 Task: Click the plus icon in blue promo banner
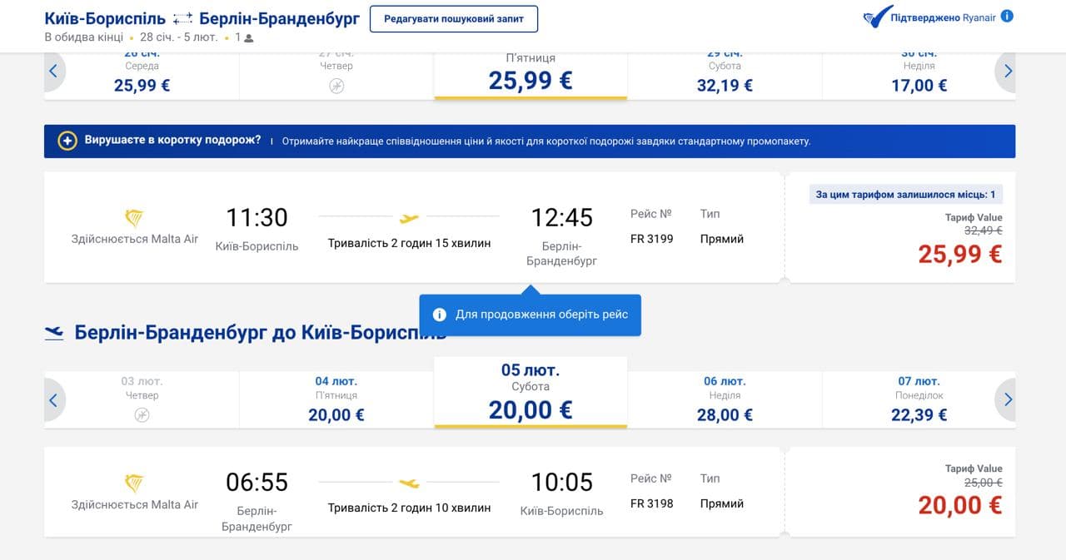pyautogui.click(x=67, y=141)
